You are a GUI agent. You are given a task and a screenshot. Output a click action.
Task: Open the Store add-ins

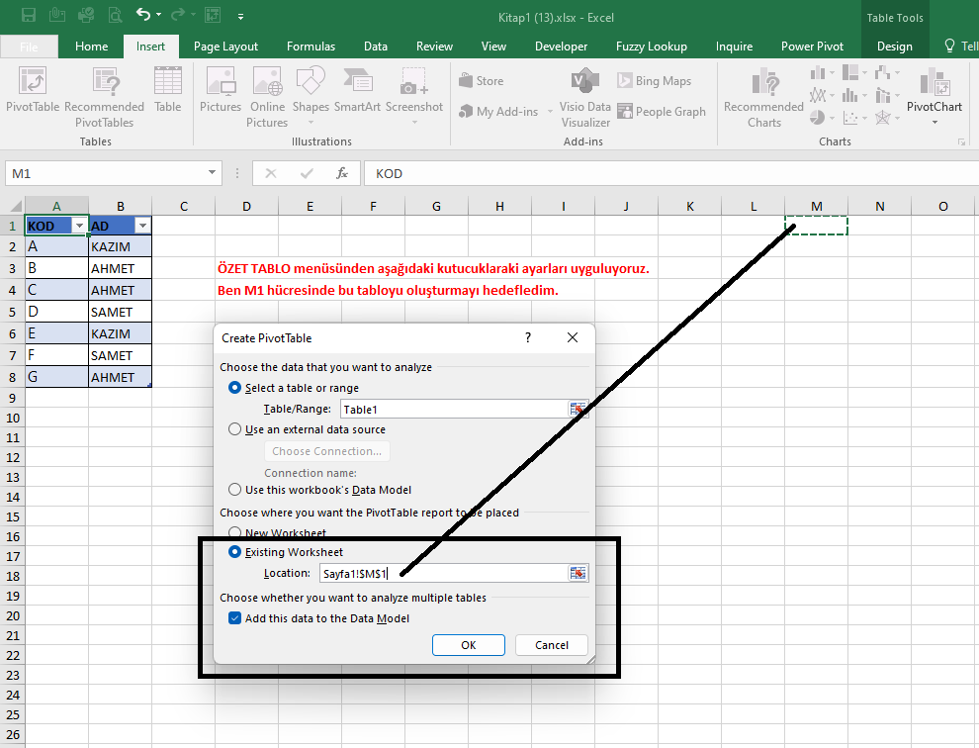pyautogui.click(x=482, y=80)
